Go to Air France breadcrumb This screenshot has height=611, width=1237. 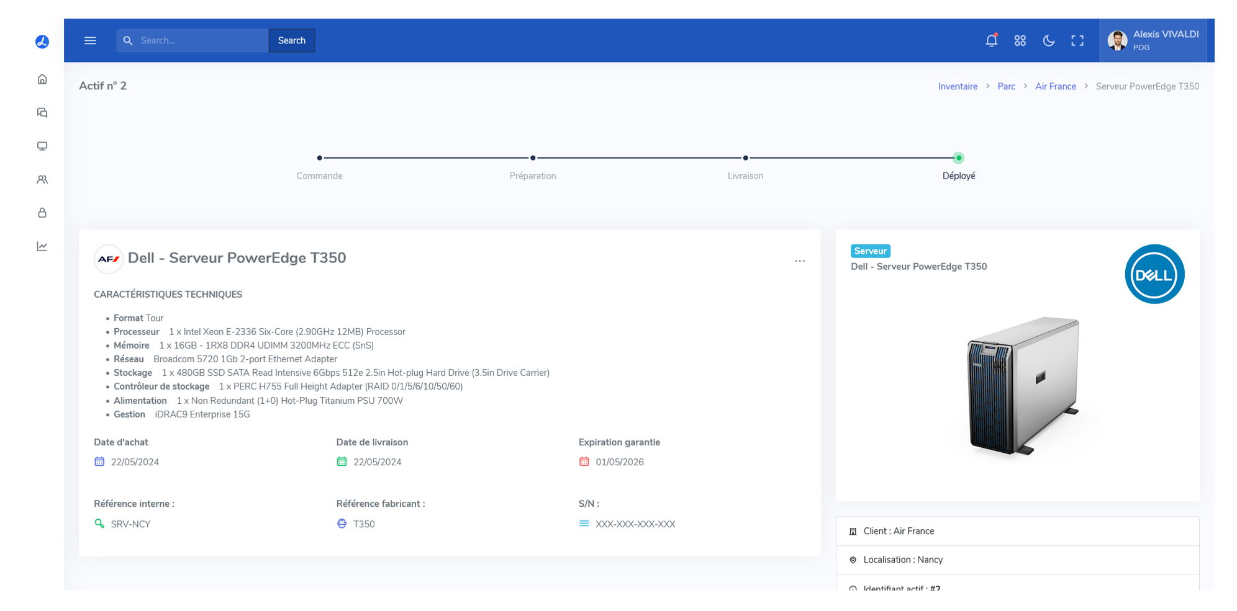1056,86
